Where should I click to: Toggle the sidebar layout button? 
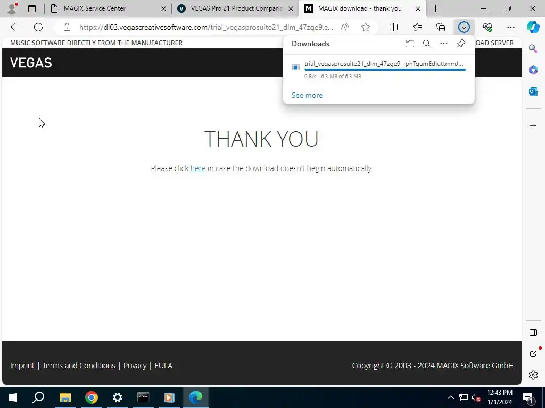533,333
